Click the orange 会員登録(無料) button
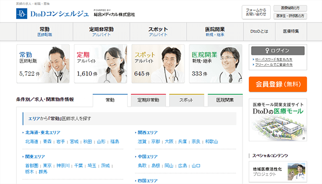322x184 pixels. click(278, 84)
